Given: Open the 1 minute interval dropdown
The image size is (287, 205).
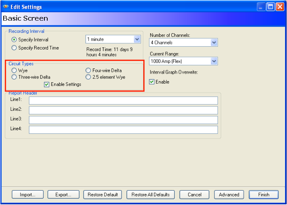Looking at the screenshot, I should (x=137, y=39).
